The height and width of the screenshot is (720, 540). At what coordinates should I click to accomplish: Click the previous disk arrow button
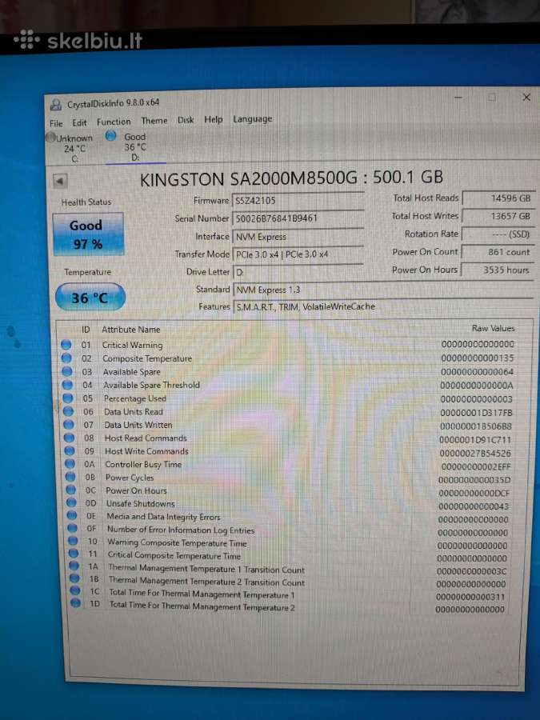click(x=60, y=181)
